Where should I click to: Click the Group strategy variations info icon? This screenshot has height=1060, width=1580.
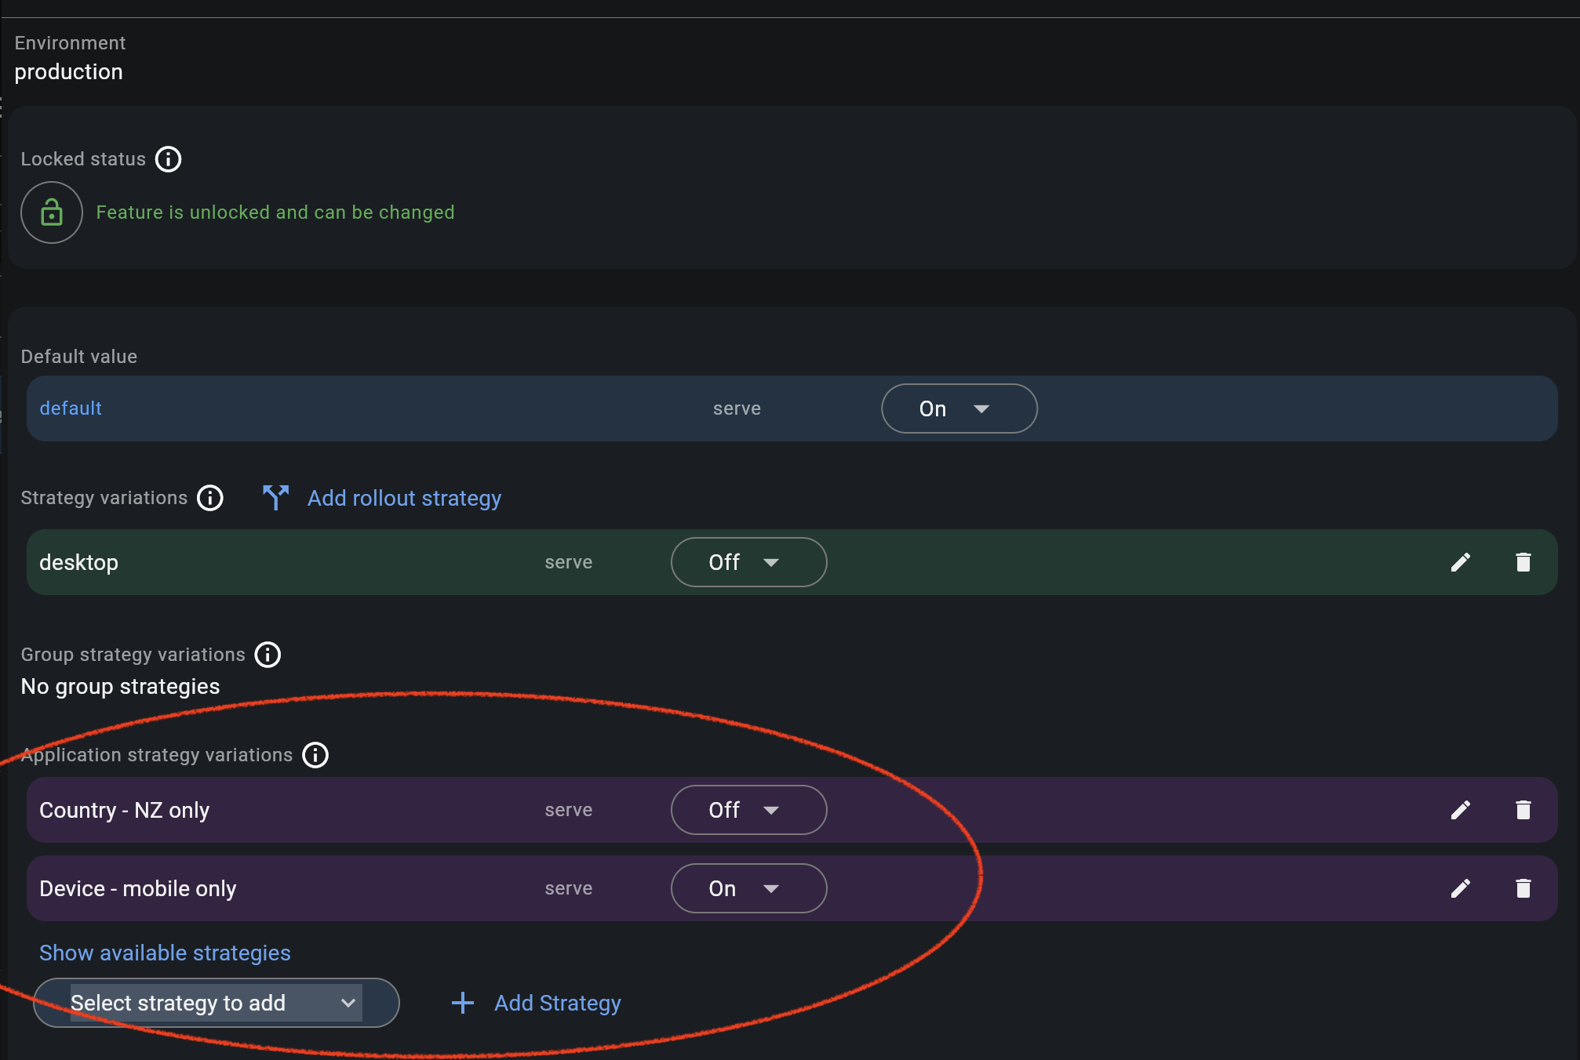[x=268, y=655]
